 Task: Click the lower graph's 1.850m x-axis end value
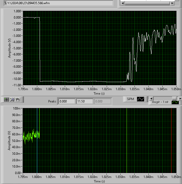[176, 177]
